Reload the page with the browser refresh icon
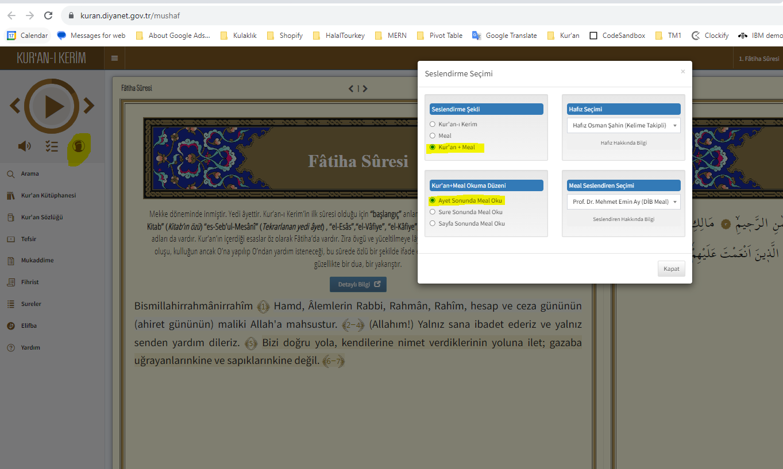This screenshot has height=469, width=783. (x=48, y=15)
